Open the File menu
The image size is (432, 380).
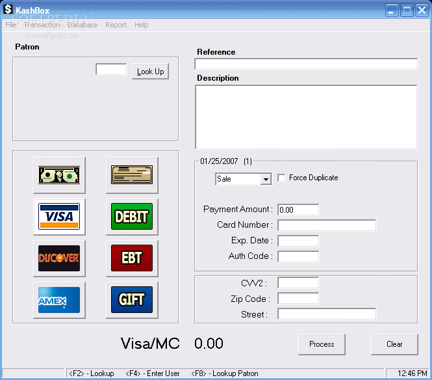pyautogui.click(x=10, y=25)
